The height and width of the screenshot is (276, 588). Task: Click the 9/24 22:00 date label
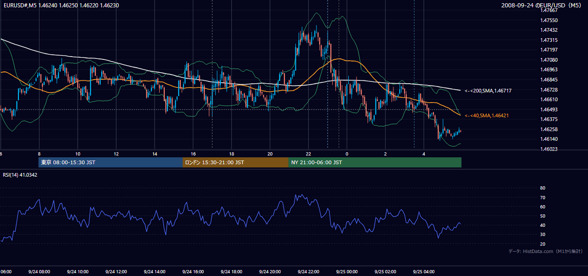coord(308,272)
